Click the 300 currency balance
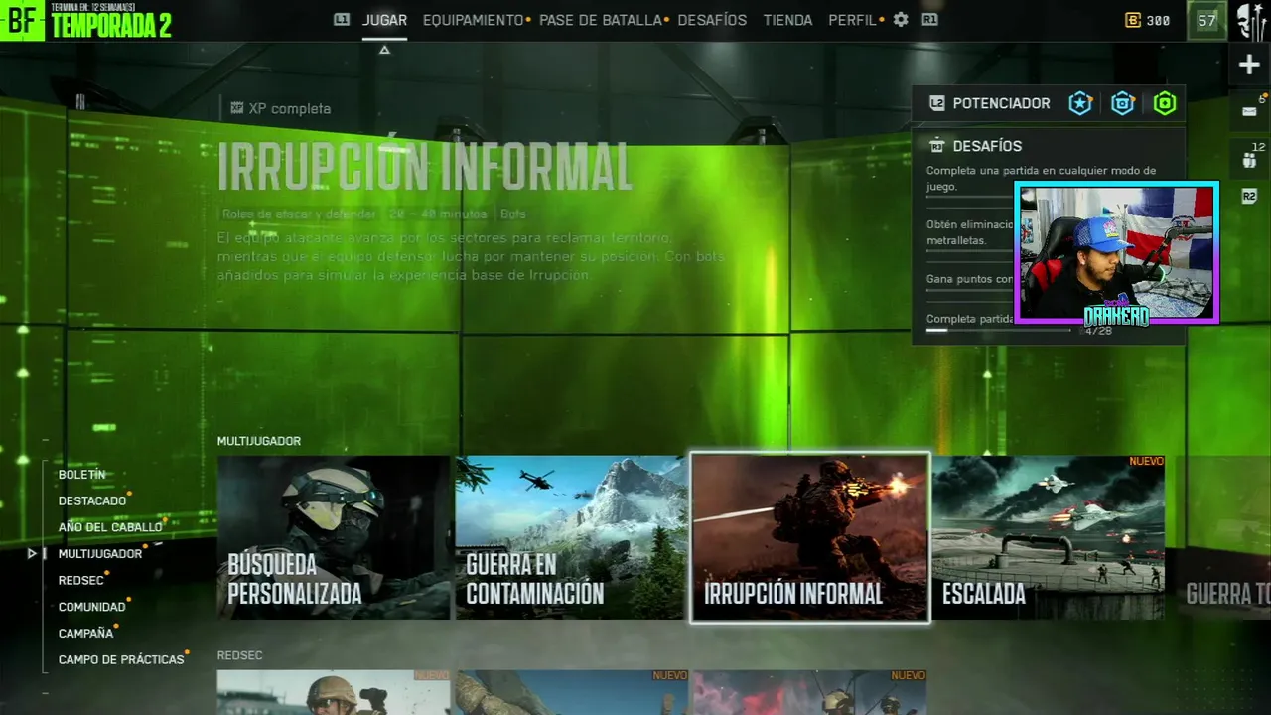Image resolution: width=1271 pixels, height=715 pixels. tap(1158, 20)
